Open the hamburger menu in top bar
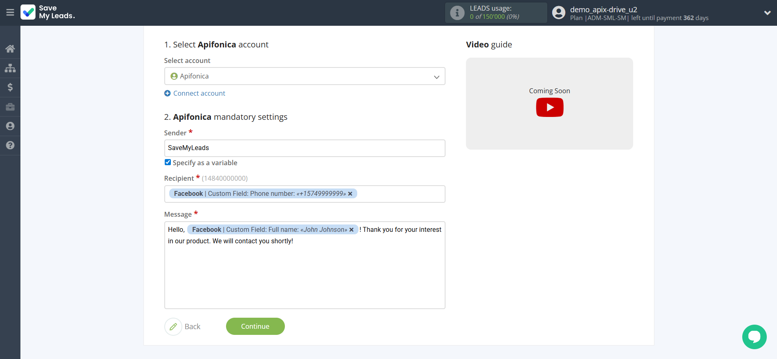The image size is (777, 359). (x=10, y=12)
